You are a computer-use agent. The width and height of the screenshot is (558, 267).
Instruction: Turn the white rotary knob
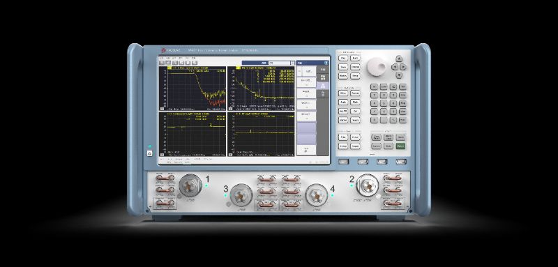click(376, 67)
